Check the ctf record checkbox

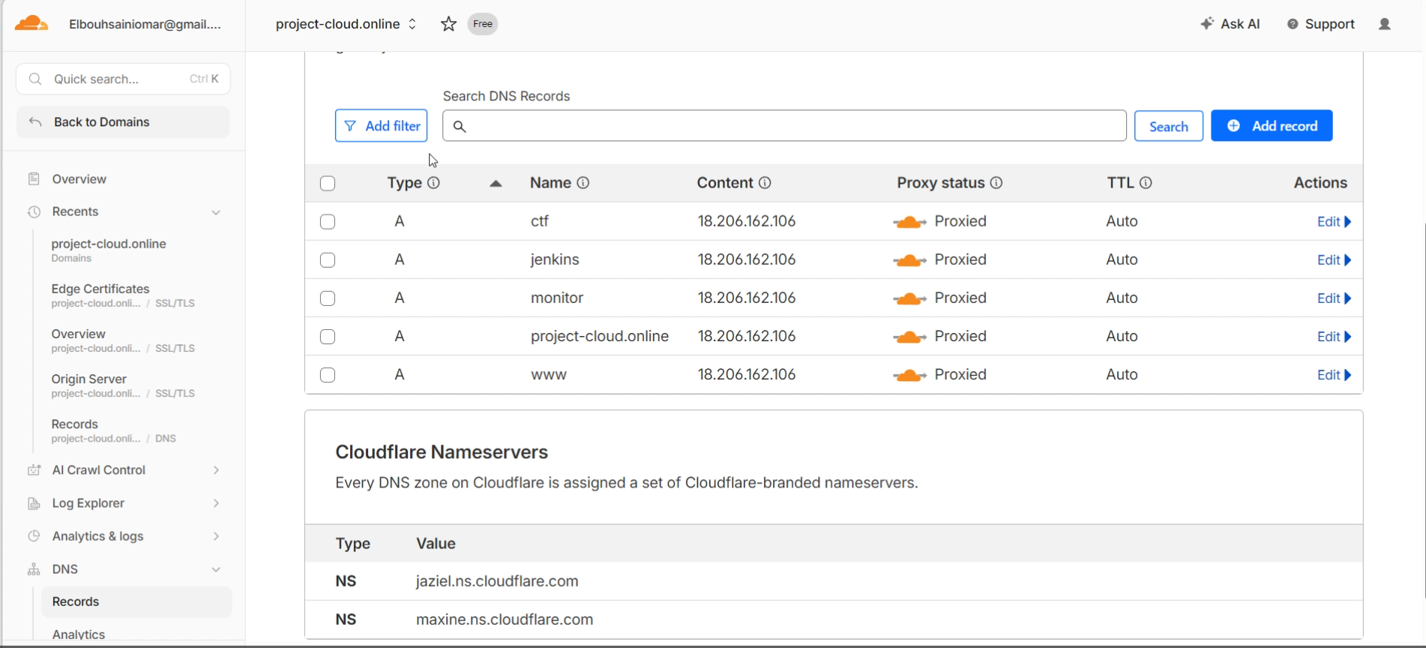click(x=328, y=222)
